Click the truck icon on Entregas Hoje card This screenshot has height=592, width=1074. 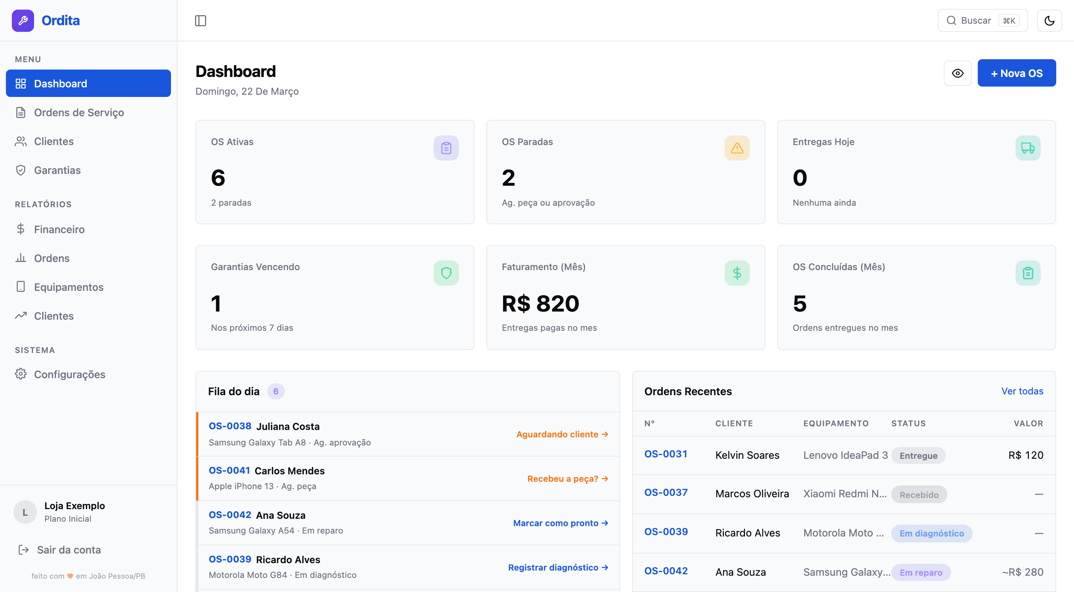click(x=1028, y=148)
